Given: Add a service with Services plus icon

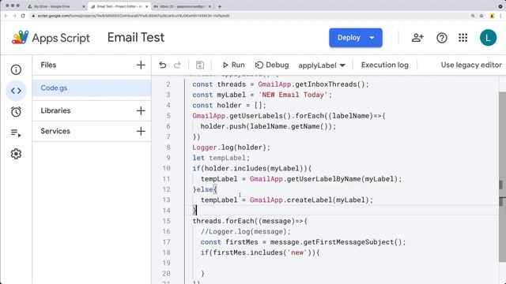Looking at the screenshot, I should point(141,132).
